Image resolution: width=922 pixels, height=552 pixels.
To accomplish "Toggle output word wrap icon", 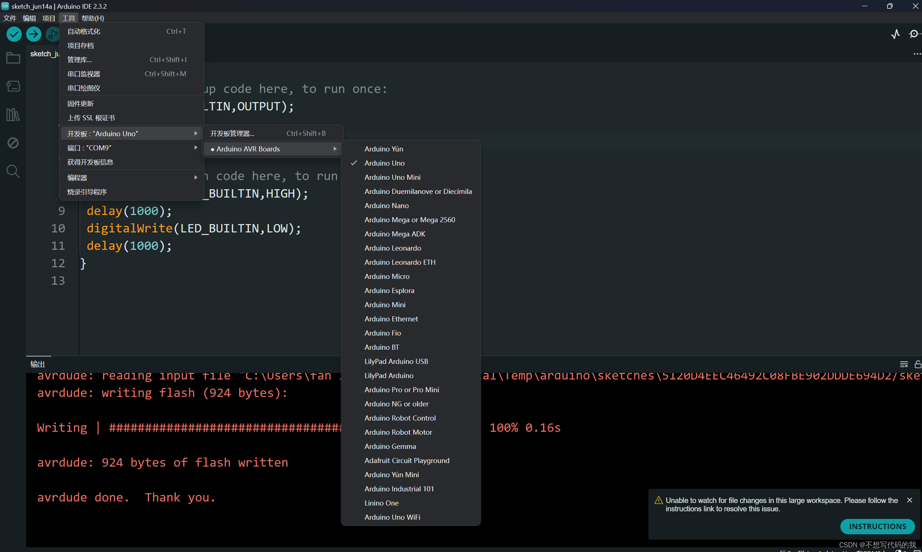I will 904,364.
